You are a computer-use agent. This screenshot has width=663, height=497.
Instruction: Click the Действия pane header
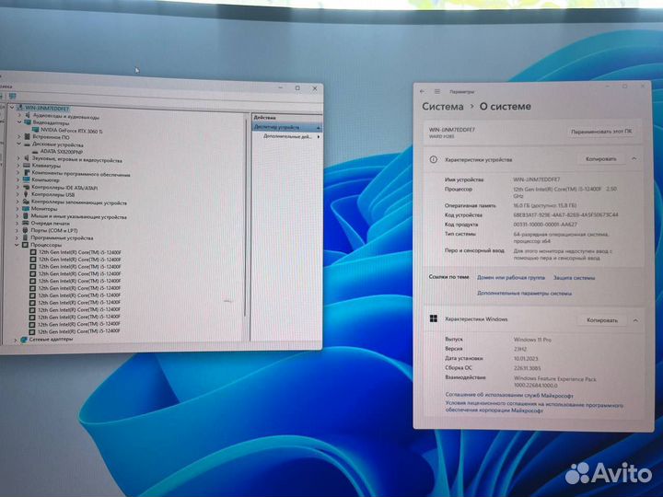pos(286,118)
